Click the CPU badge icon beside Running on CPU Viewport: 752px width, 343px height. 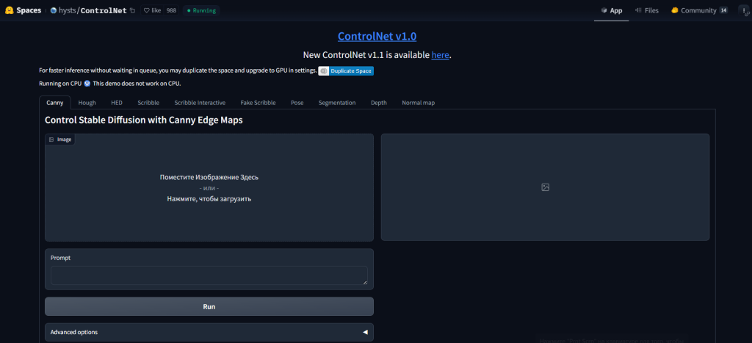87,84
